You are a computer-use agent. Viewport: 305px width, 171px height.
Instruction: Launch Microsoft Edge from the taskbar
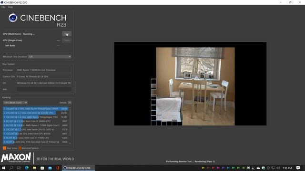[27, 168]
